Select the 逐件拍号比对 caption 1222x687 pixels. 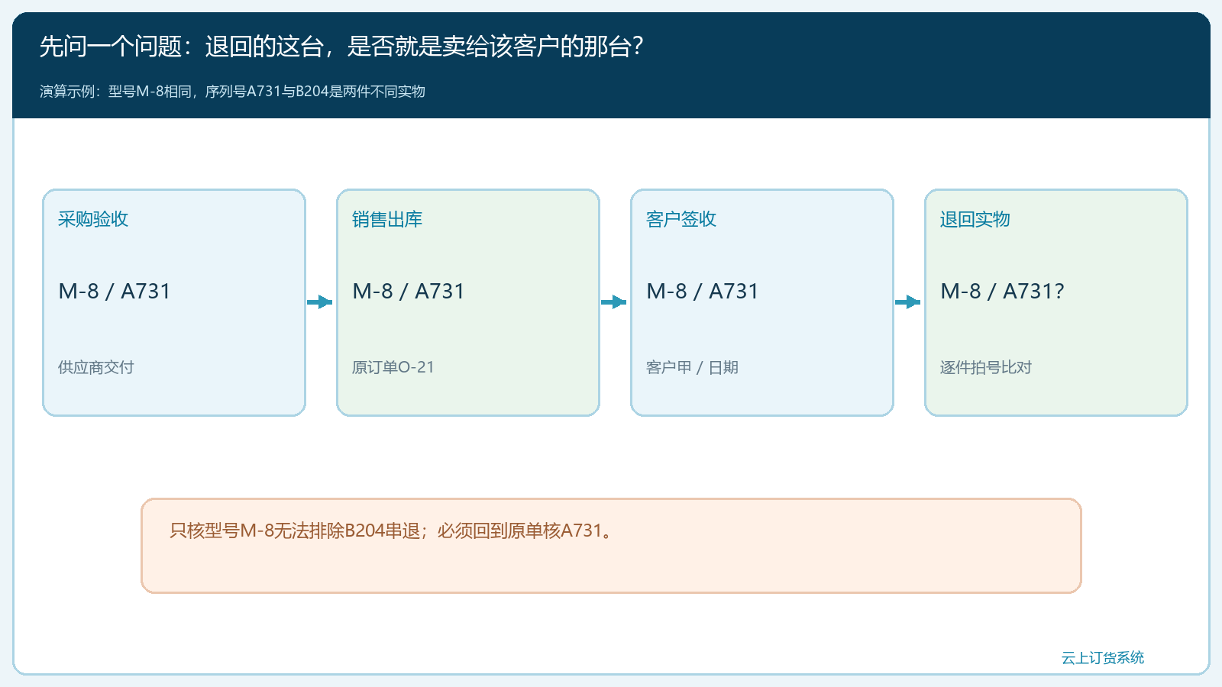coord(986,367)
